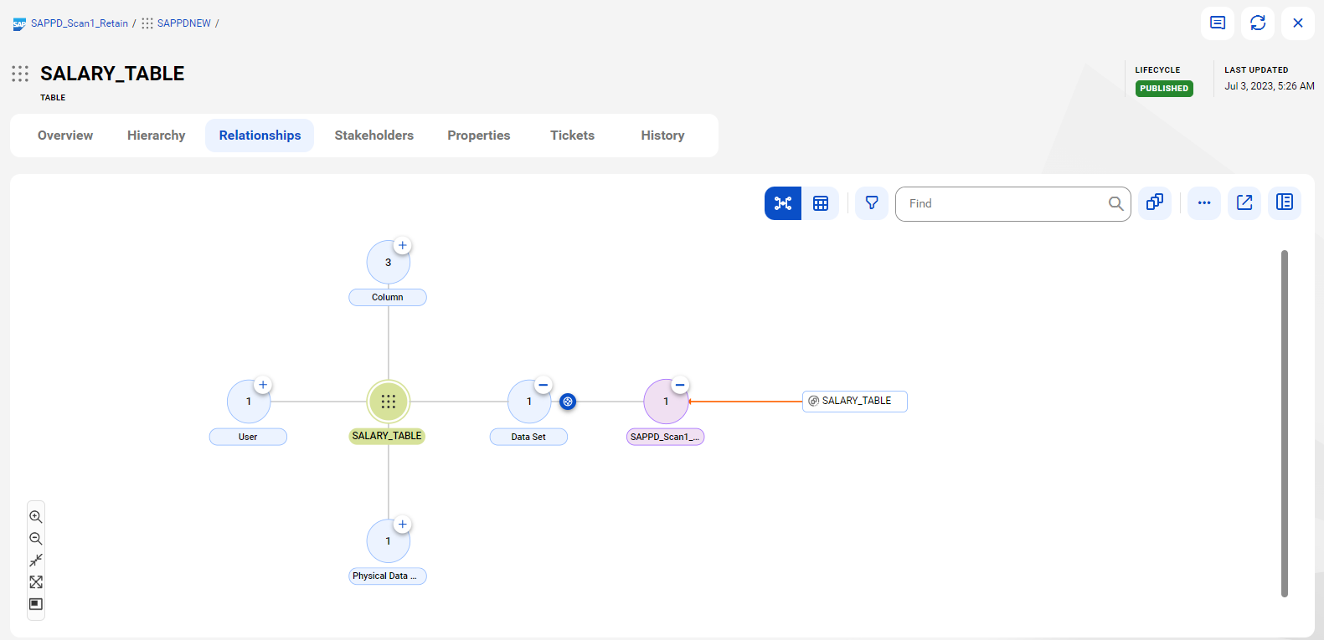Select the central SALARY_TABLE node circle
Screen dimensions: 1324x640
[x=389, y=402]
